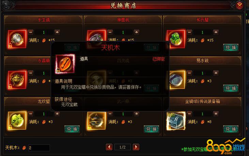Go to previous shop page arrow
The height and width of the screenshot is (156, 249).
(x=109, y=147)
